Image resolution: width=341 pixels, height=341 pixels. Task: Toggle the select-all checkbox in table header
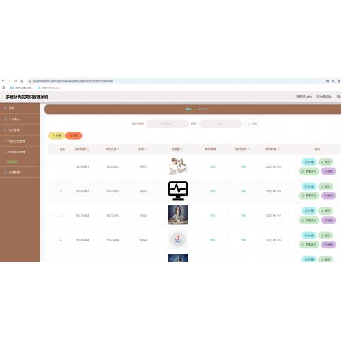[53, 149]
